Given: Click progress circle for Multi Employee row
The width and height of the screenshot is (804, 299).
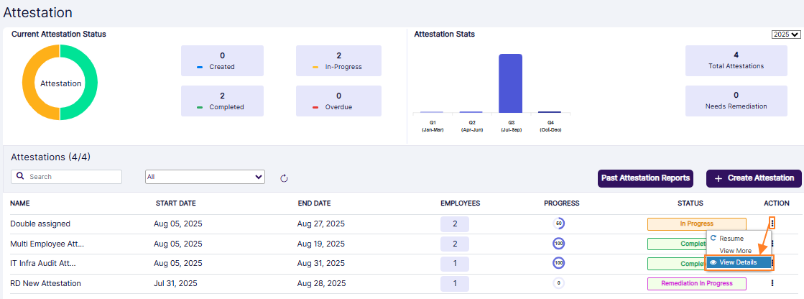Looking at the screenshot, I should click(x=558, y=244).
